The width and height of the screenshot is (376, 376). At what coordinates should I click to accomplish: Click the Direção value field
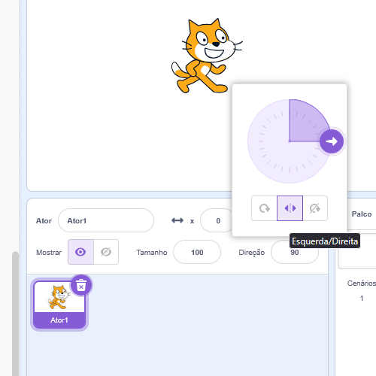click(x=295, y=253)
